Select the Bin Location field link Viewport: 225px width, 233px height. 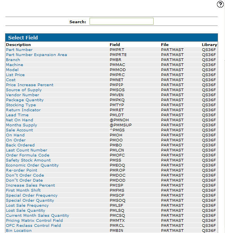(19, 230)
